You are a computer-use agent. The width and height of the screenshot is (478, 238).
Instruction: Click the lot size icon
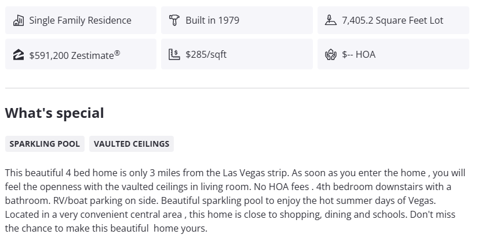pos(330,21)
